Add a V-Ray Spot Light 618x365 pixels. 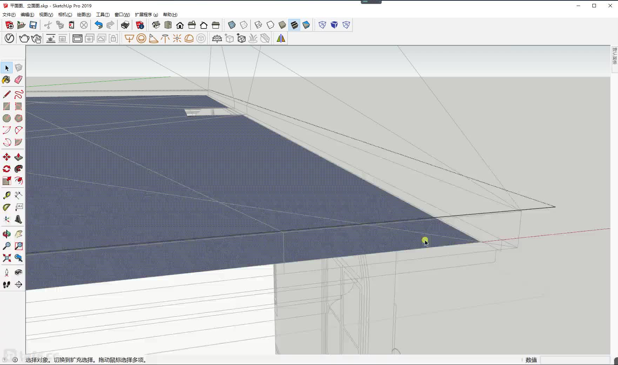point(153,38)
